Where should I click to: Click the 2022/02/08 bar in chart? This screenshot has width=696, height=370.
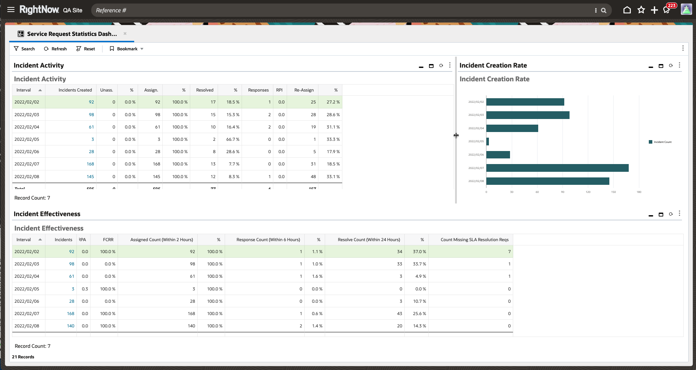point(548,181)
